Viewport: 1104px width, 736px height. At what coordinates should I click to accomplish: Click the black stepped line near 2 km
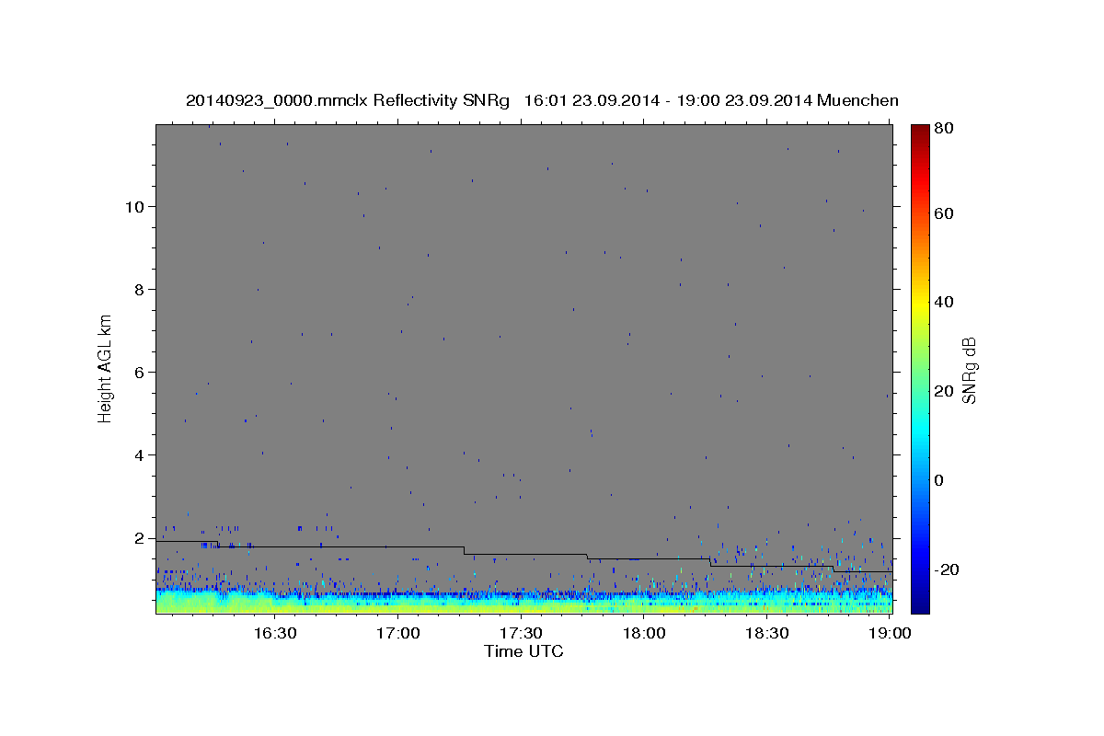tap(523, 555)
